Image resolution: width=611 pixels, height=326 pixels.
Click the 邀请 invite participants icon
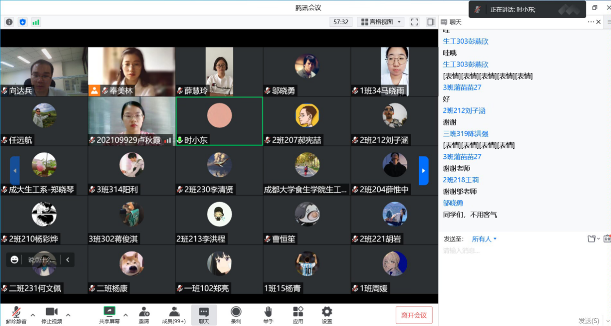(144, 314)
